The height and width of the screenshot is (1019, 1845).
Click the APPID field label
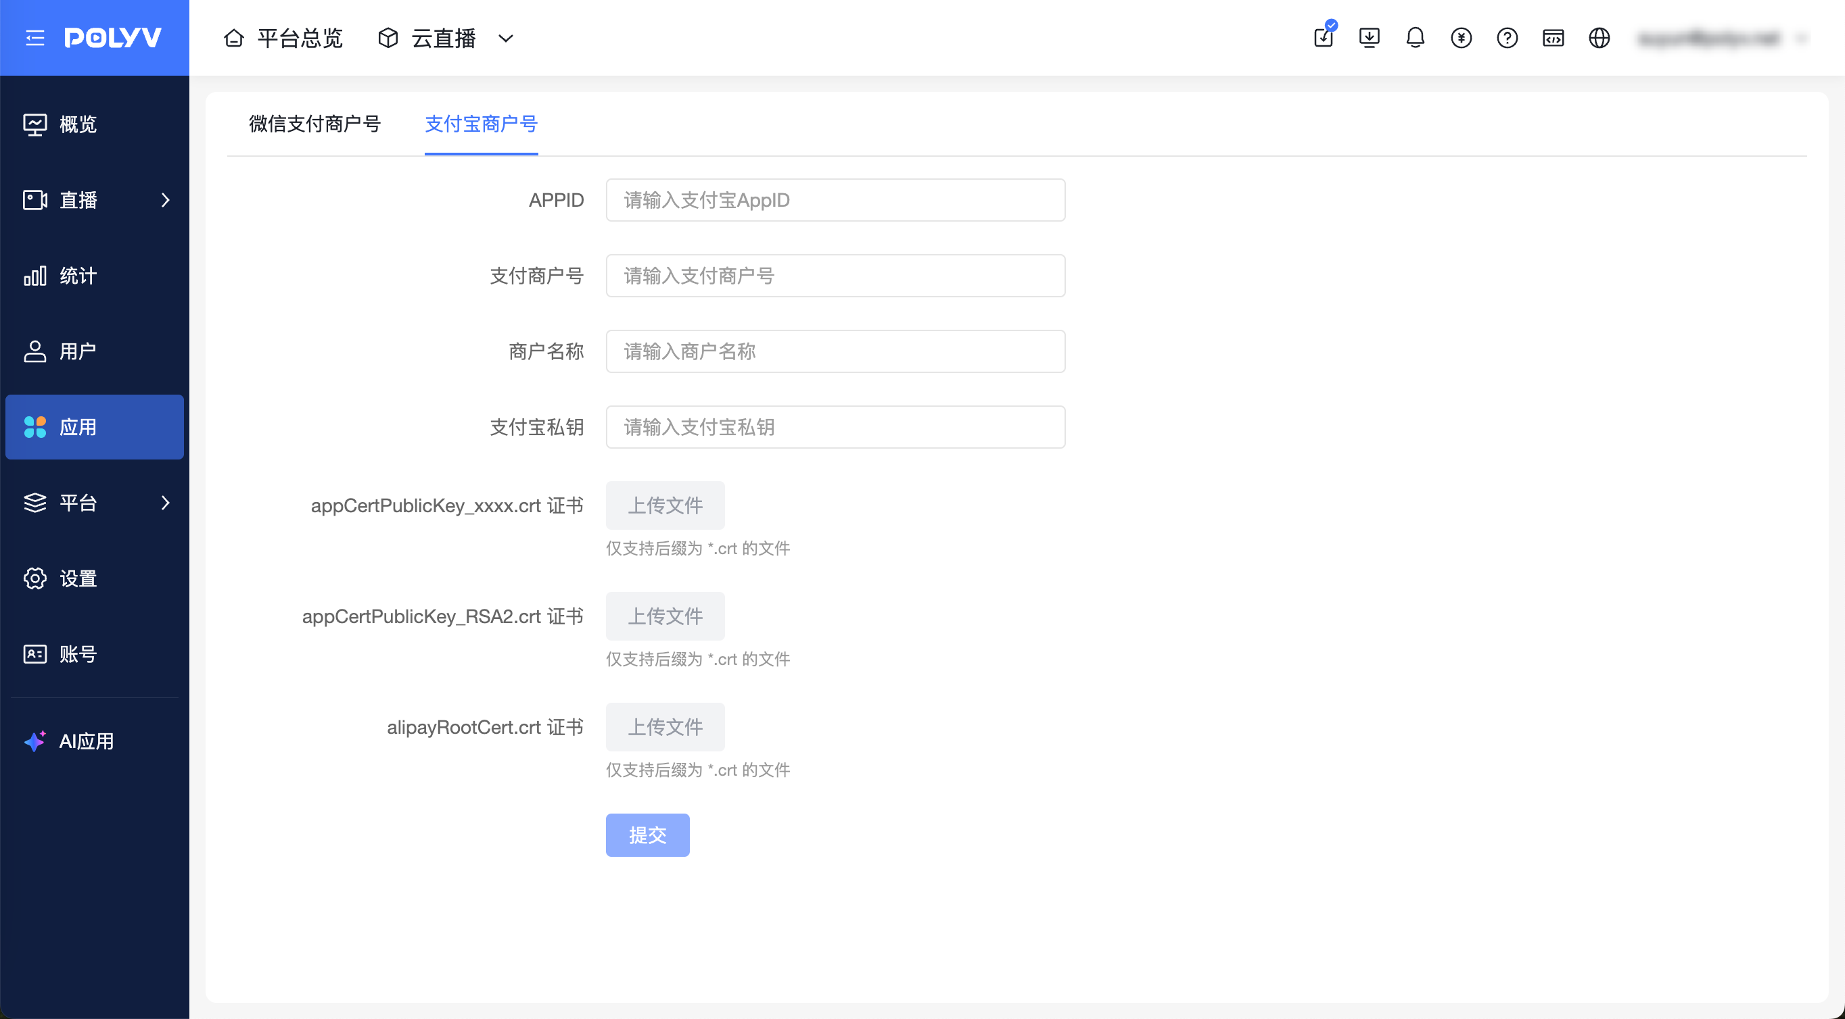(557, 201)
